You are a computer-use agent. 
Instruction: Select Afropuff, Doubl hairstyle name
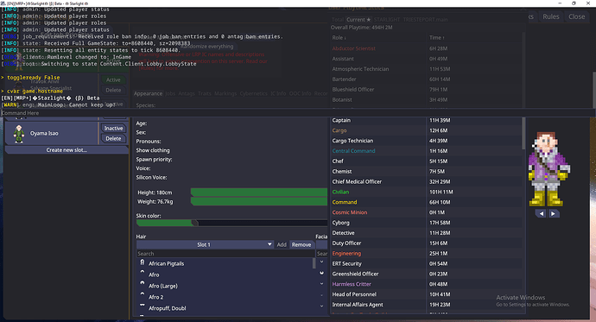pyautogui.click(x=168, y=308)
